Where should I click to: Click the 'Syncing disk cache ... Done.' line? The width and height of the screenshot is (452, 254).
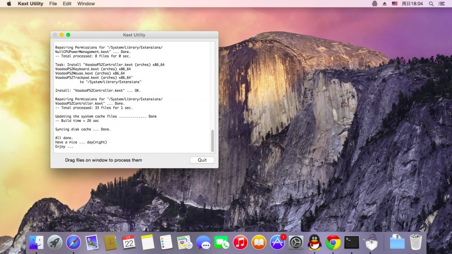pos(83,129)
